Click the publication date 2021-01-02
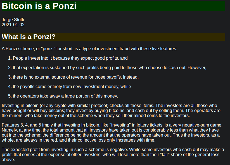 [x=13, y=25]
